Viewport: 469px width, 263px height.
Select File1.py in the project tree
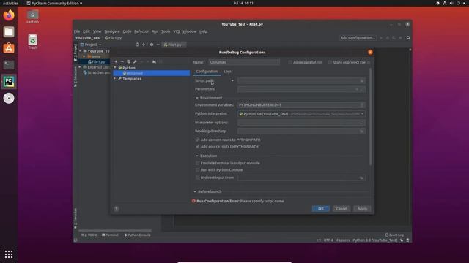pos(96,61)
